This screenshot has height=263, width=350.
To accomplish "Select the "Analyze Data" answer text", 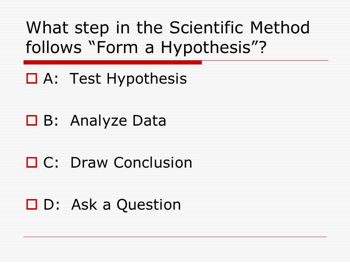I will 118,121.
